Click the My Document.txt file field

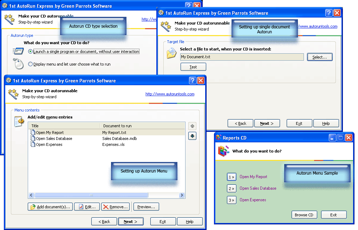pos(242,57)
